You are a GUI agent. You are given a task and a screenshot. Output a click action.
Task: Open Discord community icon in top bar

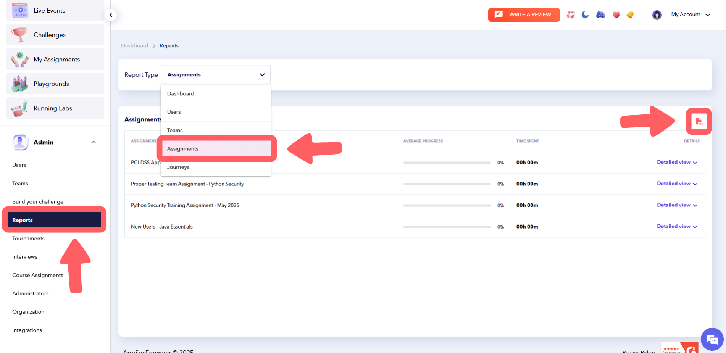click(x=600, y=15)
